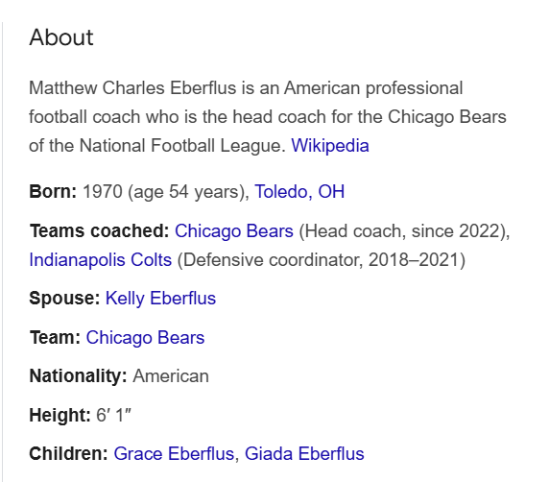Click the Teams coached label
The height and width of the screenshot is (482, 549).
(x=100, y=231)
